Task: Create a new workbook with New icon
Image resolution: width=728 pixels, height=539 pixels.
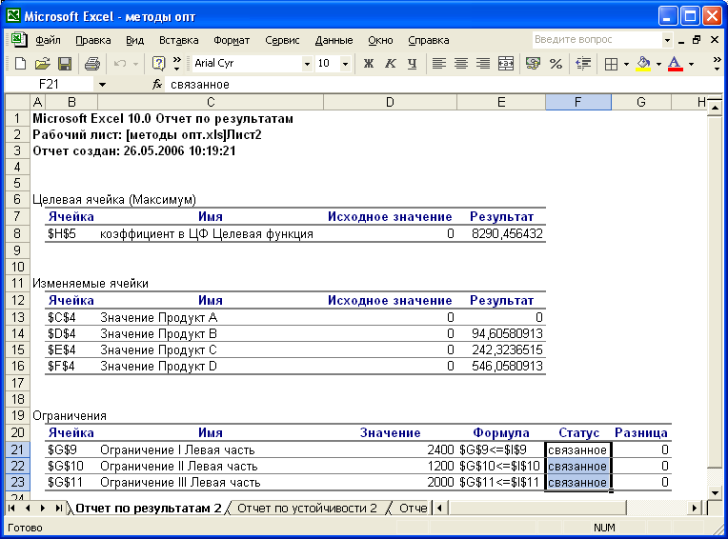Action: 19,64
